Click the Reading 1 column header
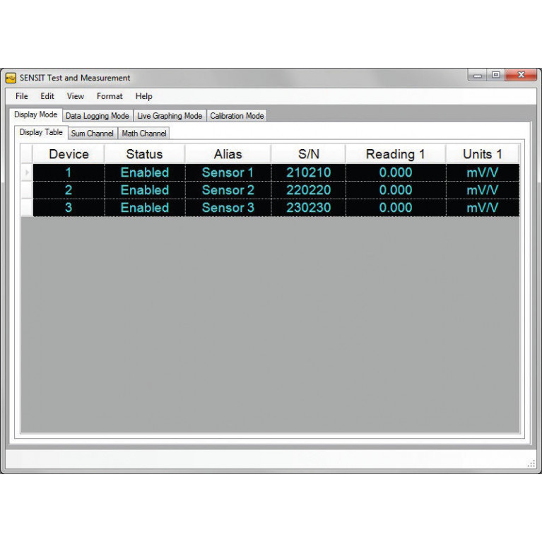The height and width of the screenshot is (542, 542). [x=396, y=154]
